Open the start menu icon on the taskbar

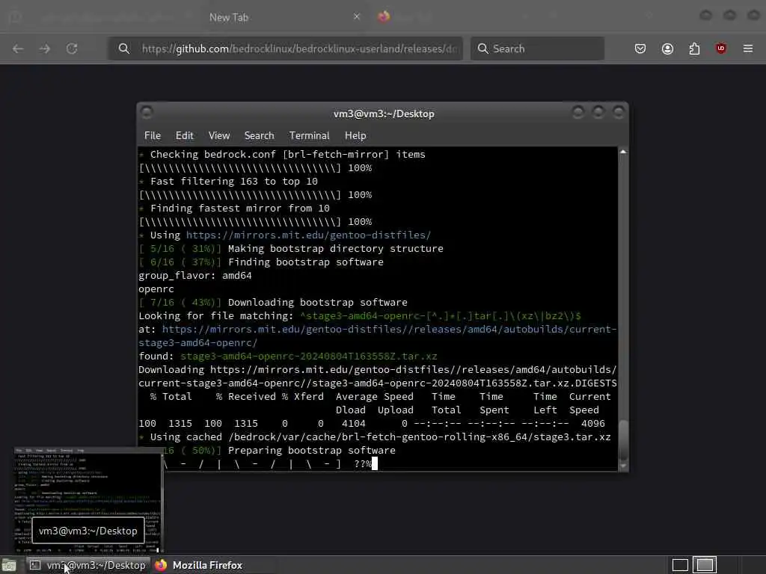point(9,566)
